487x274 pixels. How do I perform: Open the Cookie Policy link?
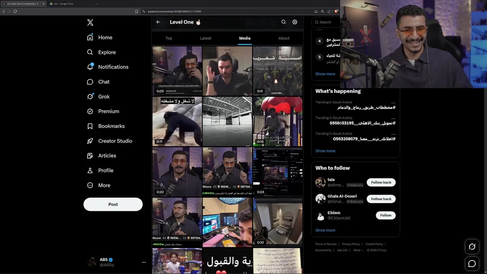coord(374,244)
